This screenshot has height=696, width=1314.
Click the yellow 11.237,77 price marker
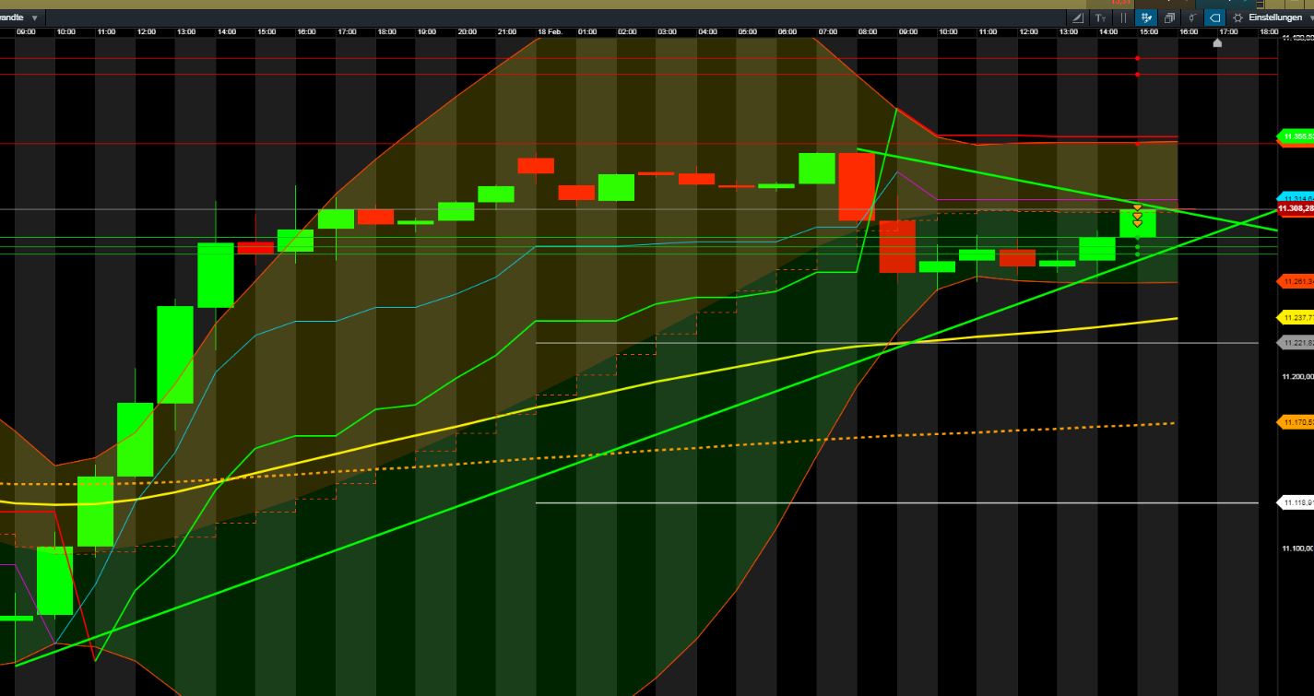pyautogui.click(x=1296, y=317)
